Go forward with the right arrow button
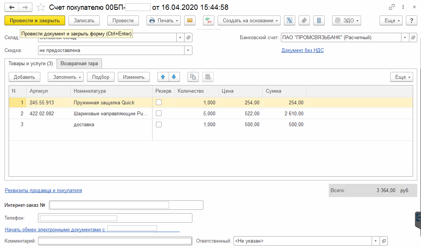The width and height of the screenshot is (421, 249). click(x=25, y=7)
